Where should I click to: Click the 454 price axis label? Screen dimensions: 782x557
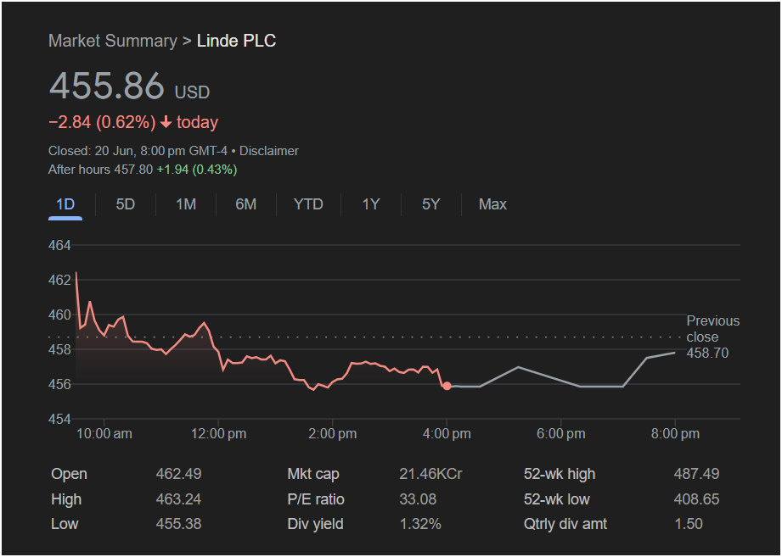(x=59, y=419)
